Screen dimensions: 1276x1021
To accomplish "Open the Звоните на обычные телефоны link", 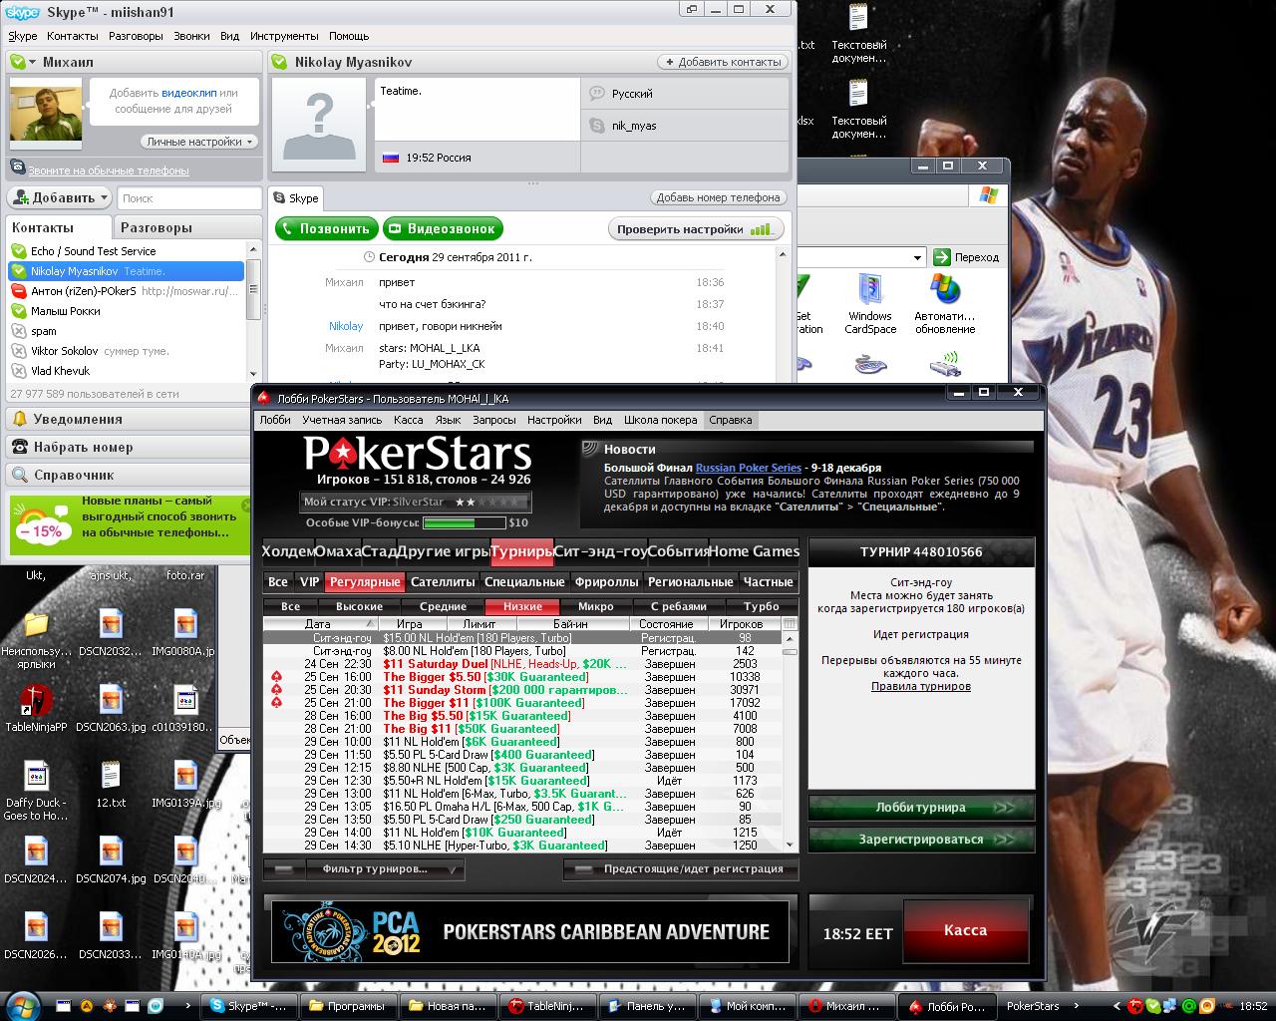I will (x=108, y=170).
